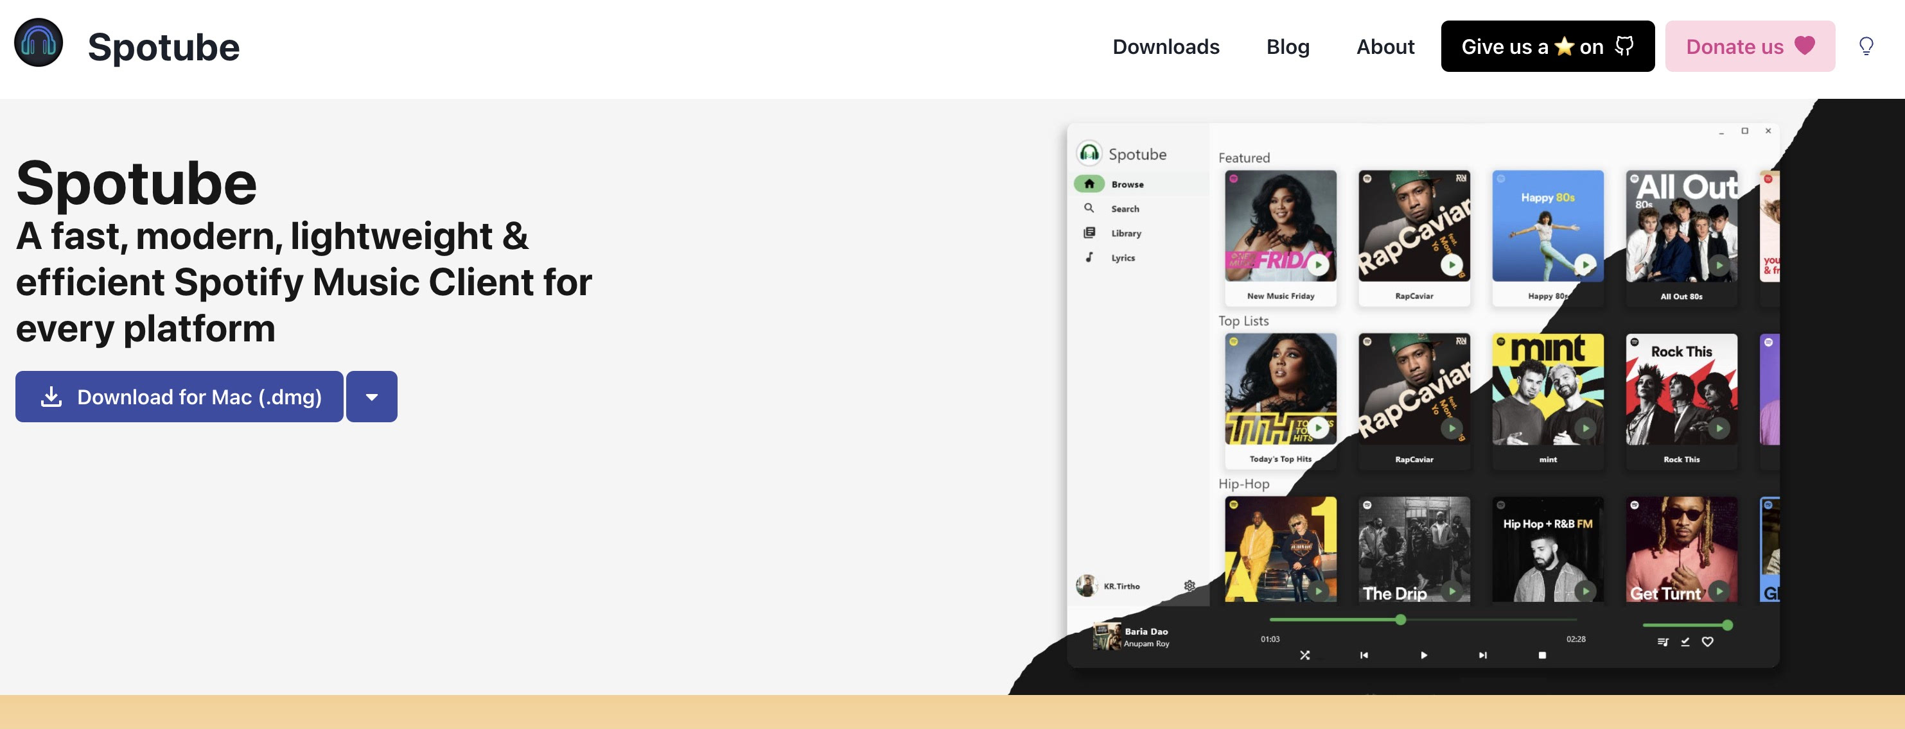Open the mint playlist cover

[x=1548, y=390]
